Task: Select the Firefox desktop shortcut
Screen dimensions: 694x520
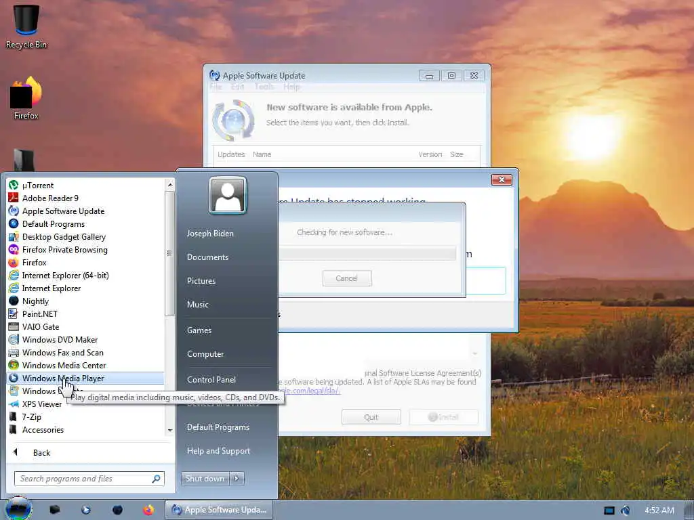Action: (26, 98)
